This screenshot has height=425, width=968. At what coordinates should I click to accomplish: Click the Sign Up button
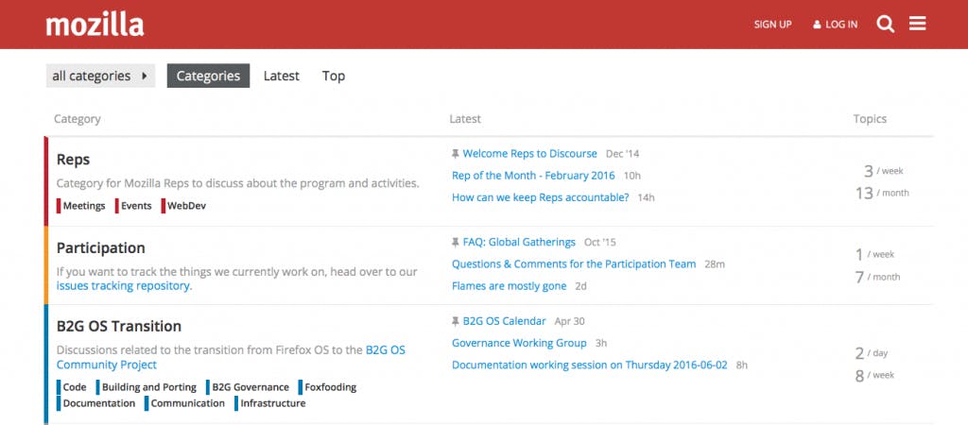pyautogui.click(x=772, y=25)
